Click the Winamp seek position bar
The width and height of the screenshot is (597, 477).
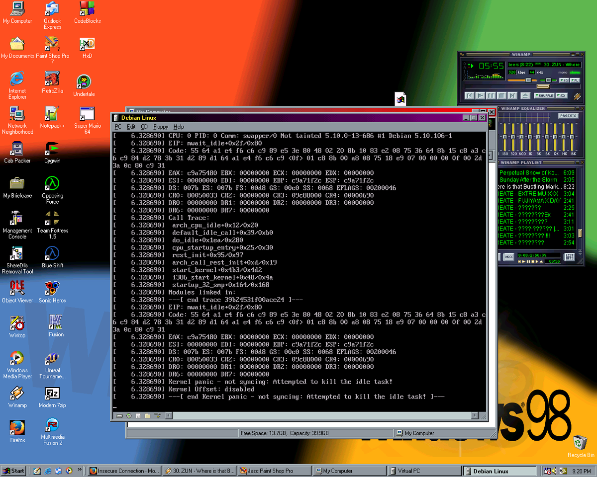(522, 86)
